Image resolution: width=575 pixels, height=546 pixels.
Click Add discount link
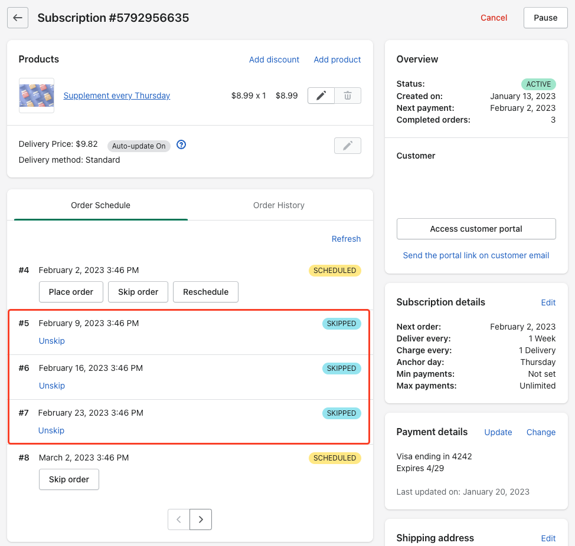pos(274,60)
